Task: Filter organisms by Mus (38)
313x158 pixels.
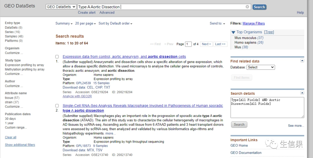Action: click(x=241, y=47)
